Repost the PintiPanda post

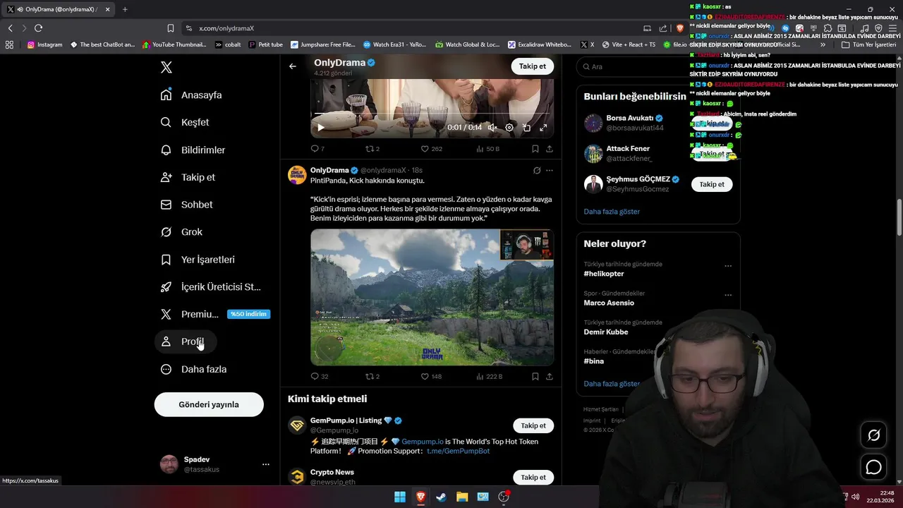[372, 377]
